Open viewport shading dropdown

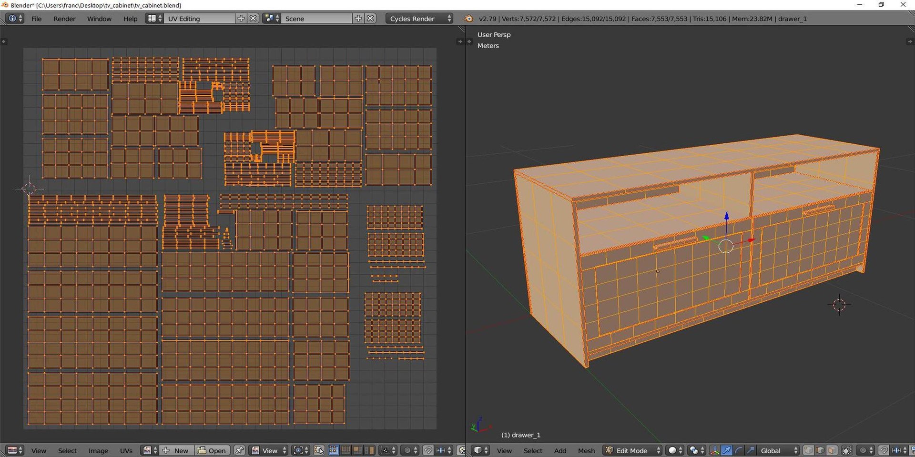675,450
